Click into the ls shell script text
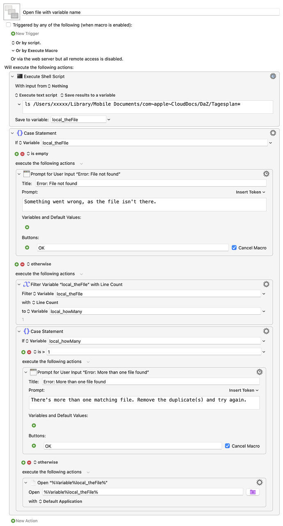283x526 pixels. point(148,107)
